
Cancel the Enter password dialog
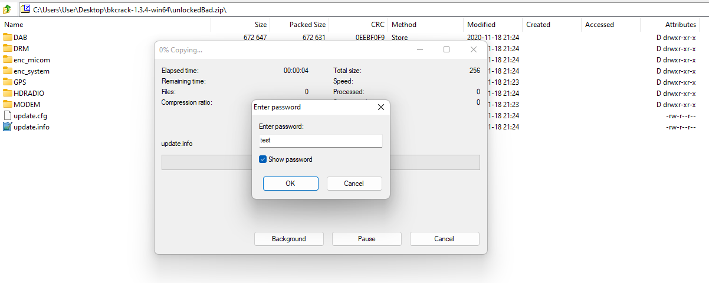(354, 184)
